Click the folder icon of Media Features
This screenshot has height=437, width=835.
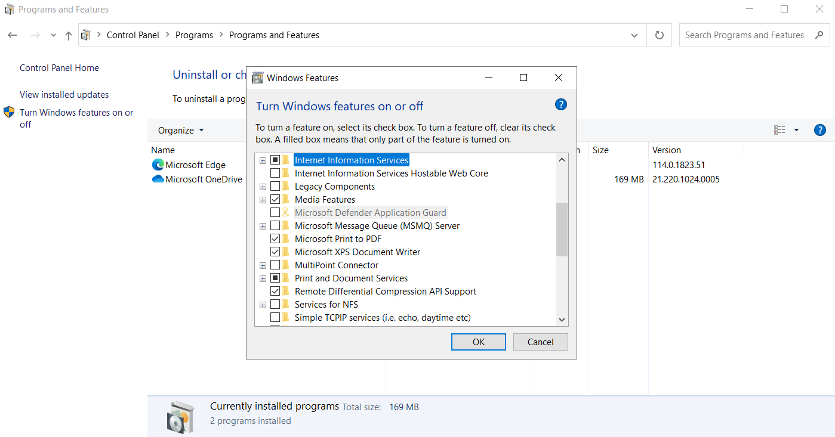tap(286, 200)
